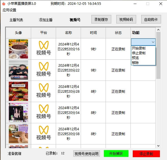The width and height of the screenshot is (167, 160).
Task: Click the 录制缓存 button
Action: tap(101, 19)
